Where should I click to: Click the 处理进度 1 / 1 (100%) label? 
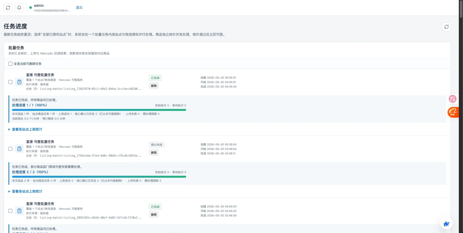29,105
